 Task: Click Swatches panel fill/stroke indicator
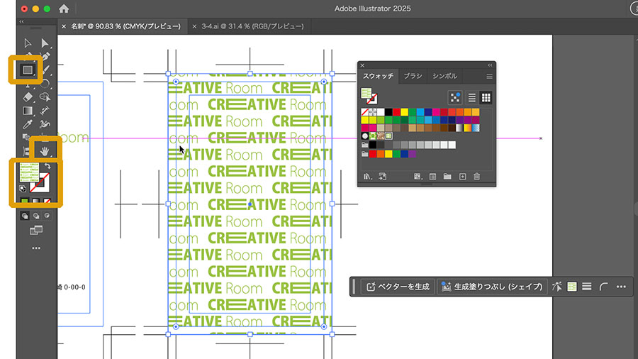(369, 96)
